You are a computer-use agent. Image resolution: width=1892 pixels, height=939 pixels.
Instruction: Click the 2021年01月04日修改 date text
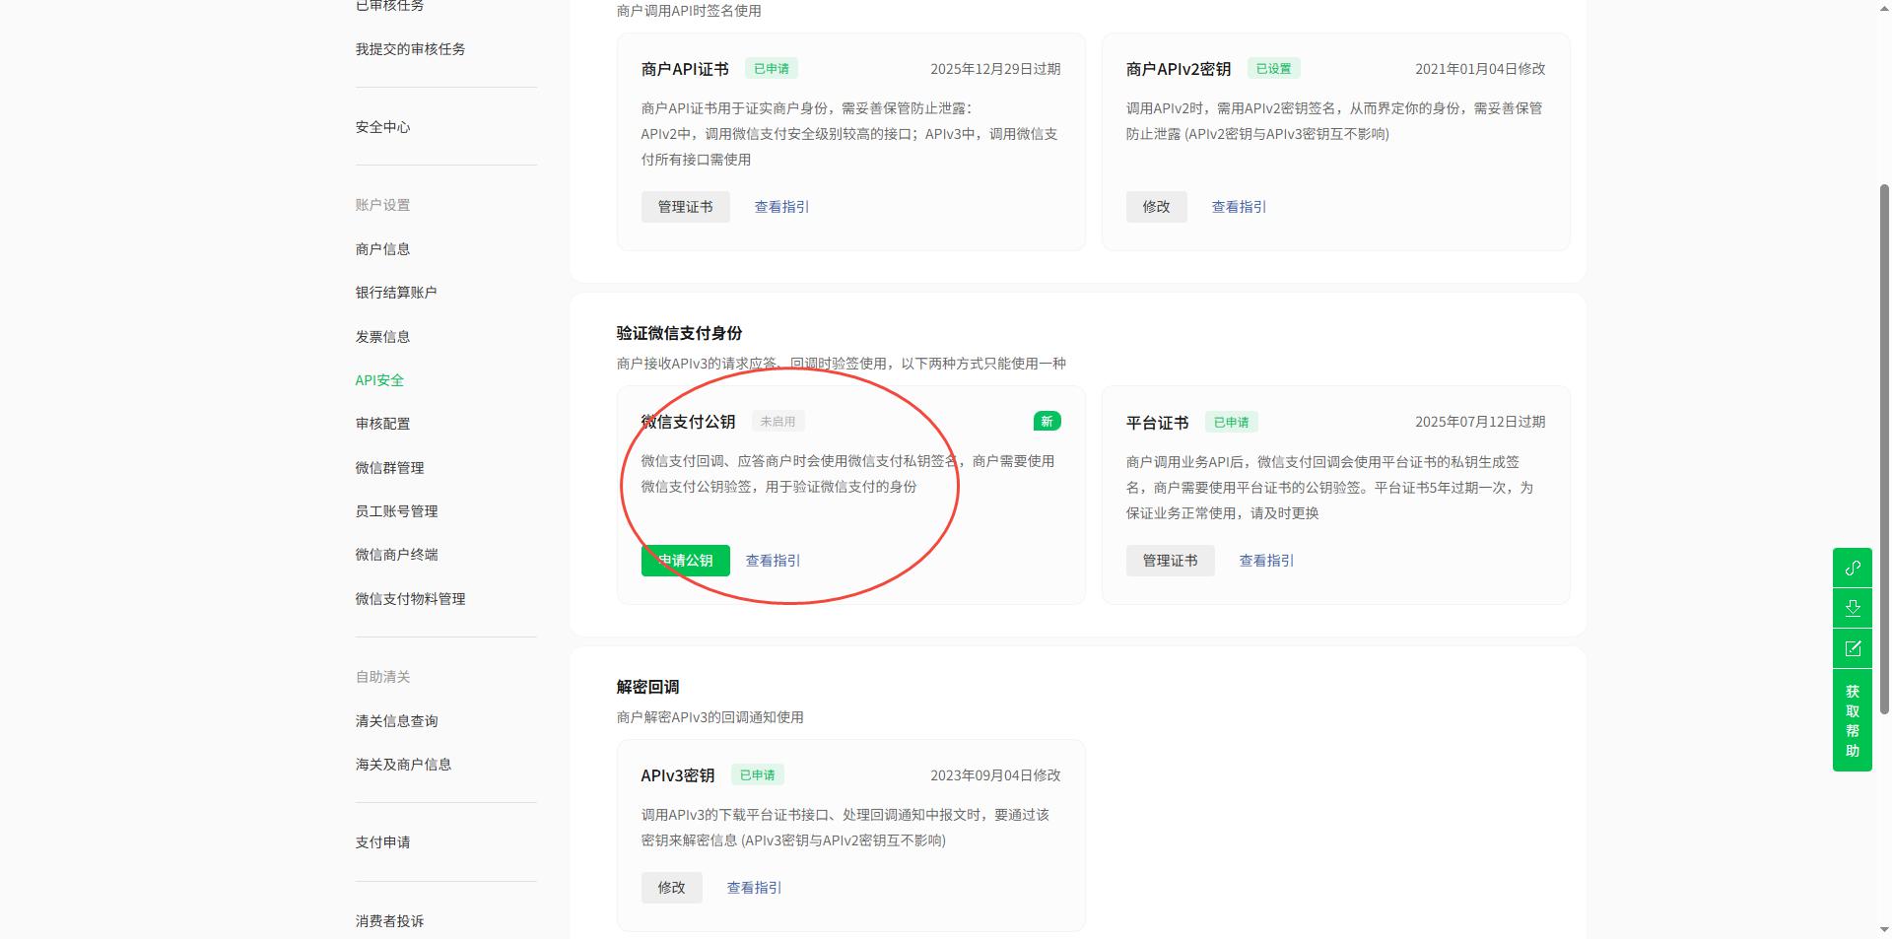(1480, 69)
